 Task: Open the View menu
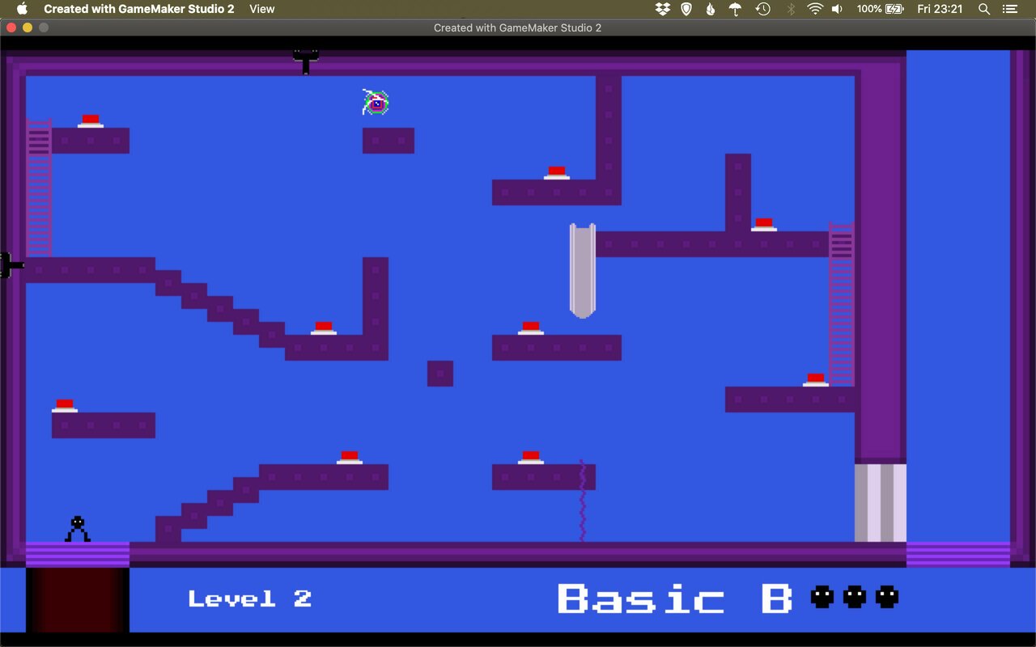click(262, 9)
